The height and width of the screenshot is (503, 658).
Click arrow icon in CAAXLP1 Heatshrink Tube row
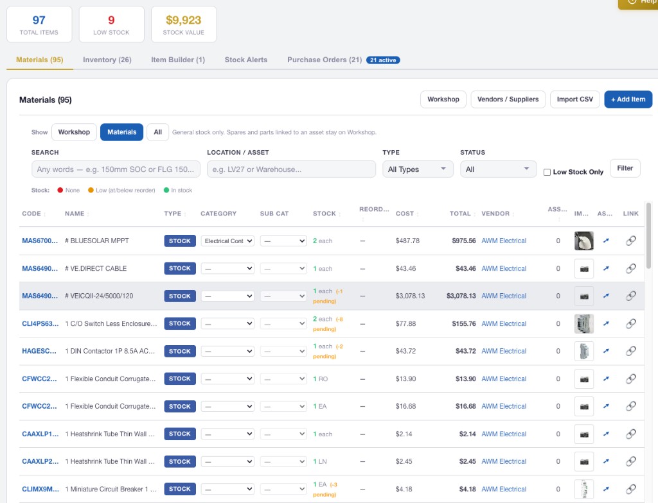pyautogui.click(x=606, y=434)
